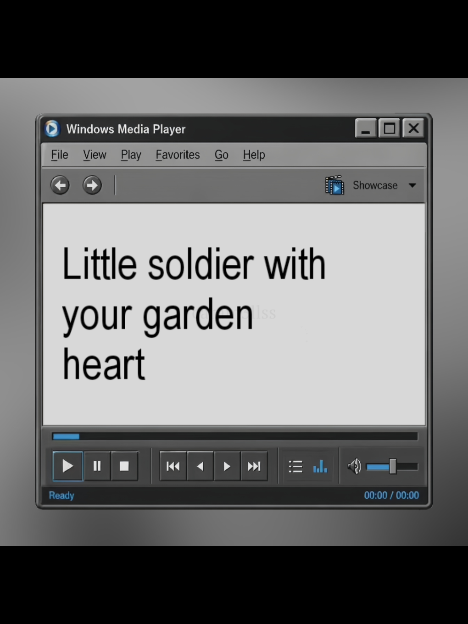Image resolution: width=468 pixels, height=624 pixels.
Task: Go forward using the right arrow button
Action: pos(92,185)
